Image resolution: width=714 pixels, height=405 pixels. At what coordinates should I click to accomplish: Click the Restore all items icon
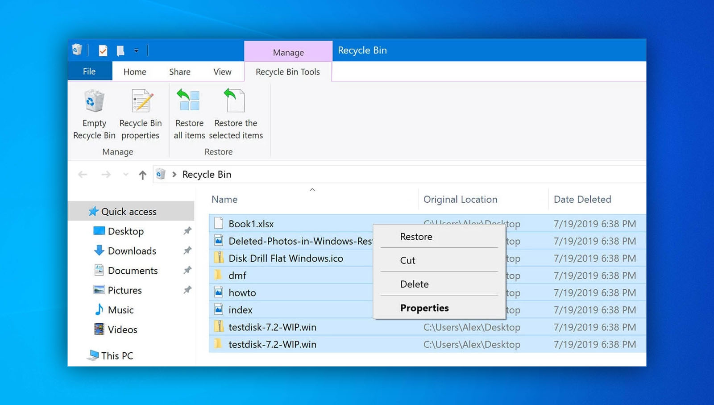(x=189, y=100)
